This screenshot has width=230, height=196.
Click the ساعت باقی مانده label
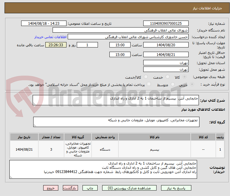[x=30, y=45]
